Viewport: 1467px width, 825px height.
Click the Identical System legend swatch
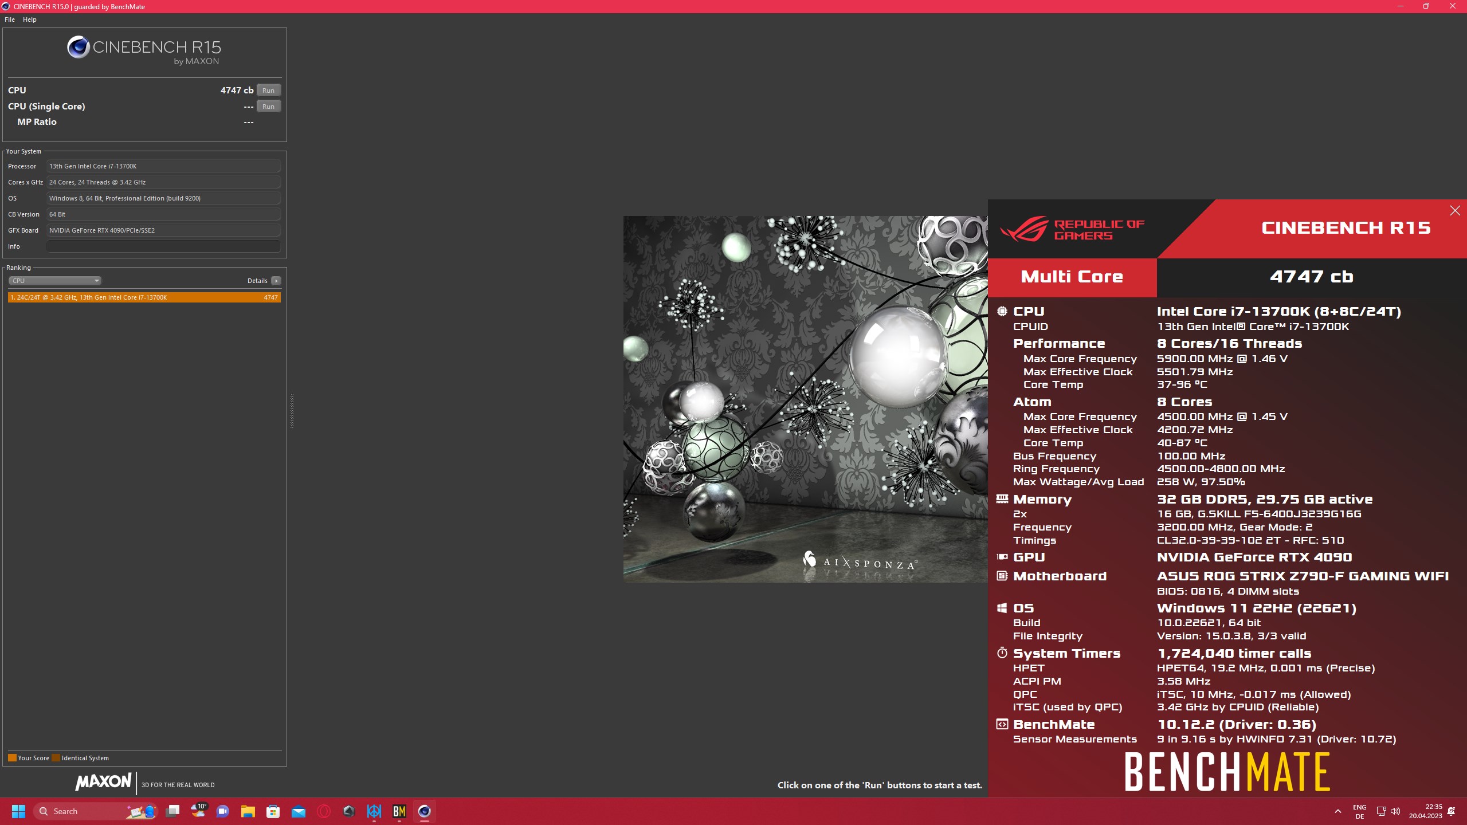[56, 758]
